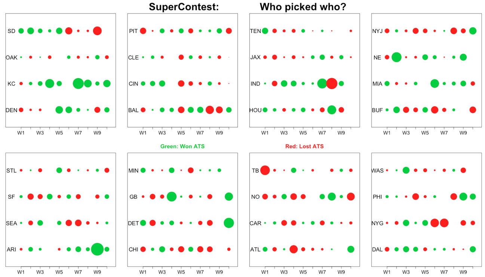This screenshot has height=277, width=485.
Task: Click ARI's huge green week 9 bubble
Action: click(97, 249)
